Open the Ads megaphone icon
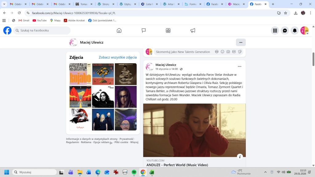This screenshot has height=177, width=315. (193, 30)
